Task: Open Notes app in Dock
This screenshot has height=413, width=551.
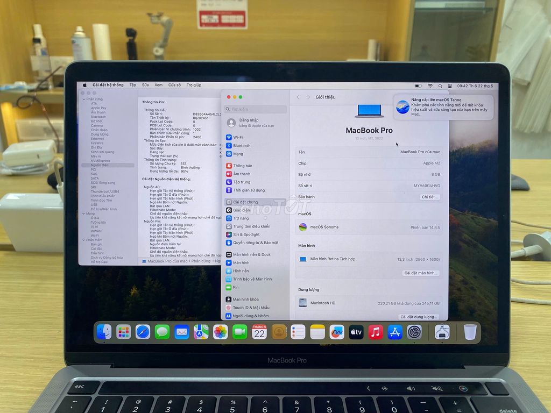Action: [317, 332]
